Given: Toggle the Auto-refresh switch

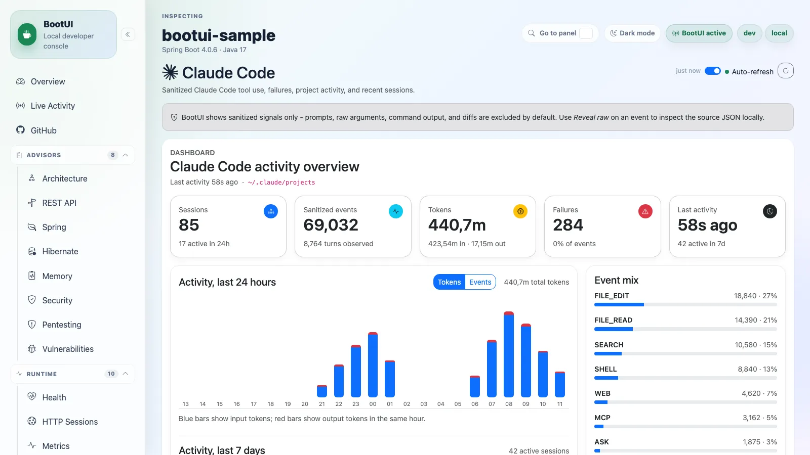Looking at the screenshot, I should (713, 71).
